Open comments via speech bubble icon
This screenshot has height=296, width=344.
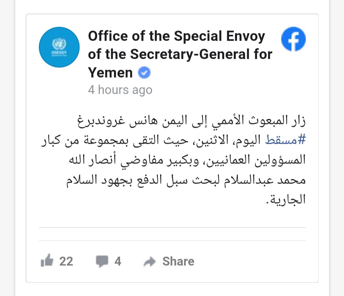[102, 261]
